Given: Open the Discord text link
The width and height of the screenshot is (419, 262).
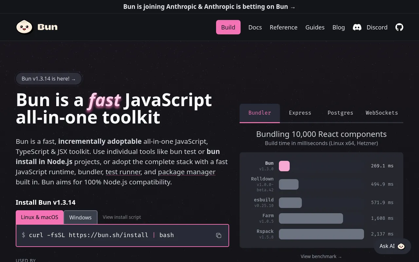Looking at the screenshot, I should coord(377,27).
